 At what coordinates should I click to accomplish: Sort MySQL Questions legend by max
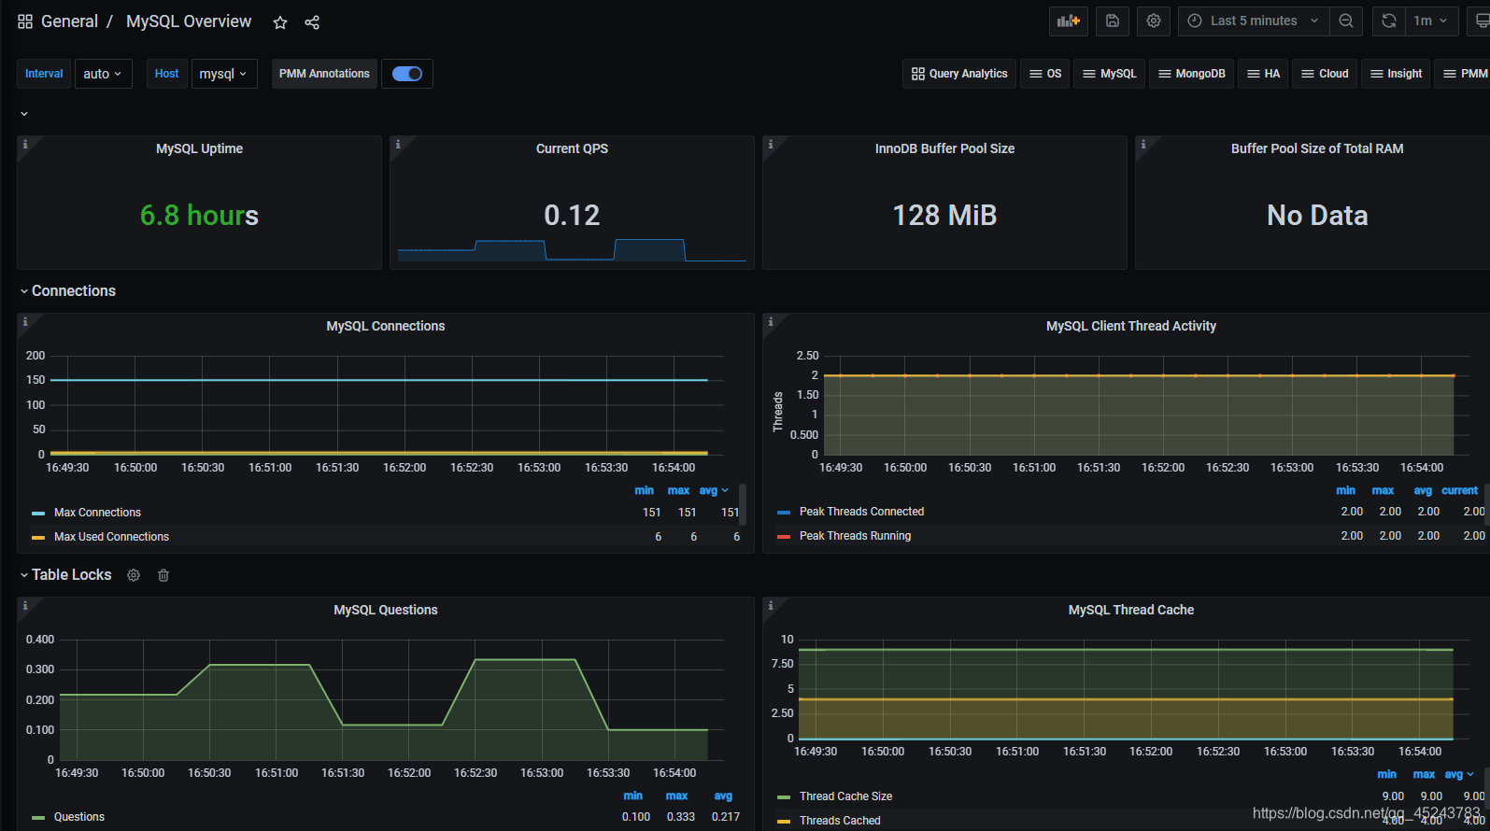click(x=676, y=796)
